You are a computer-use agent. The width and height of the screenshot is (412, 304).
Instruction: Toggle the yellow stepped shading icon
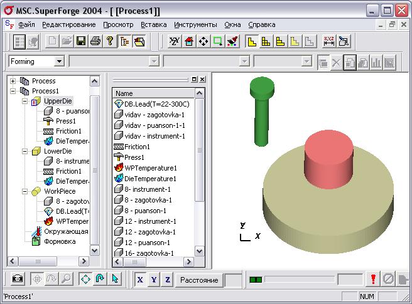[280, 41]
